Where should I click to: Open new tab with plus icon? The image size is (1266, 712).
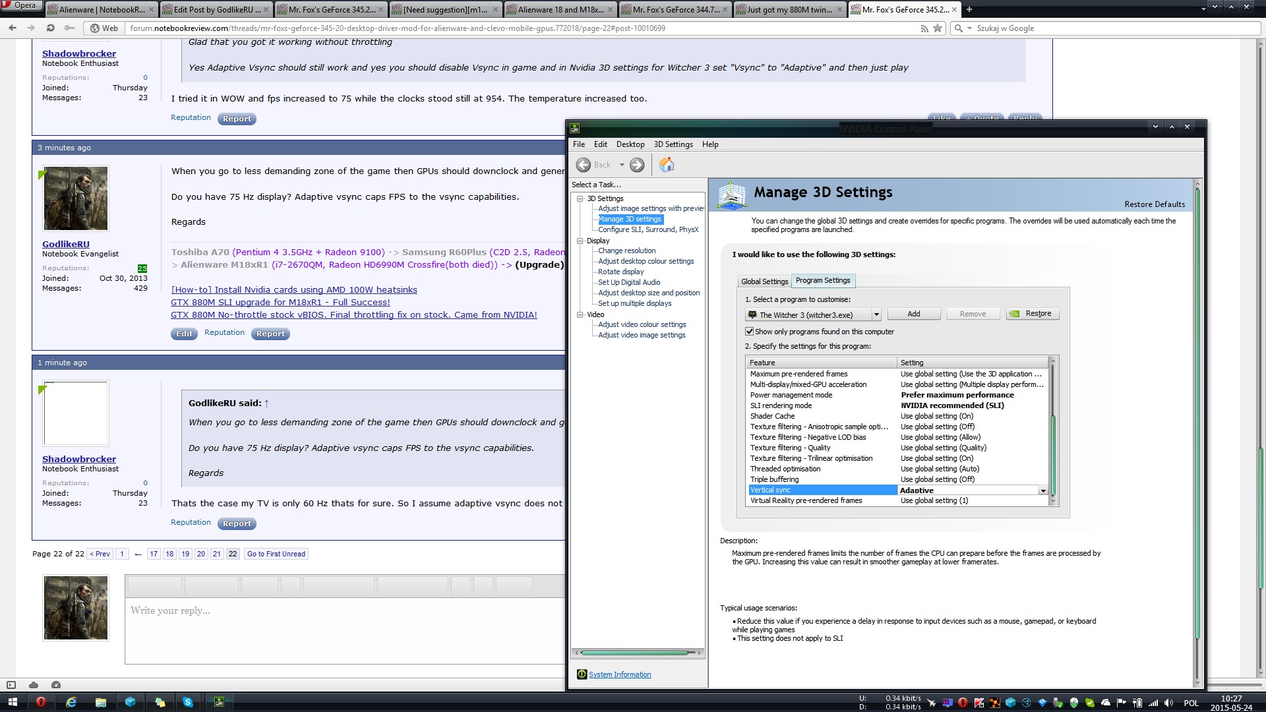(969, 9)
